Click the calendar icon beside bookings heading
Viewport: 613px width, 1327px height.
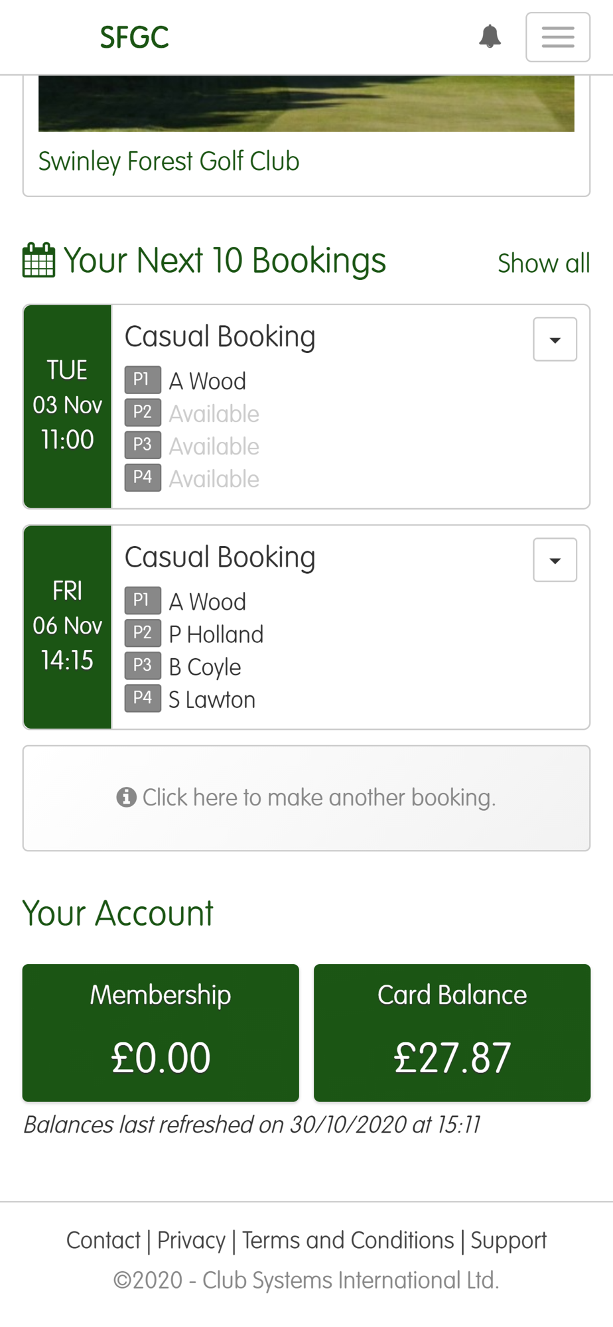tap(39, 260)
